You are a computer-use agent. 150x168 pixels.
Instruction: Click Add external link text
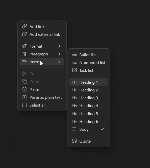45,35
